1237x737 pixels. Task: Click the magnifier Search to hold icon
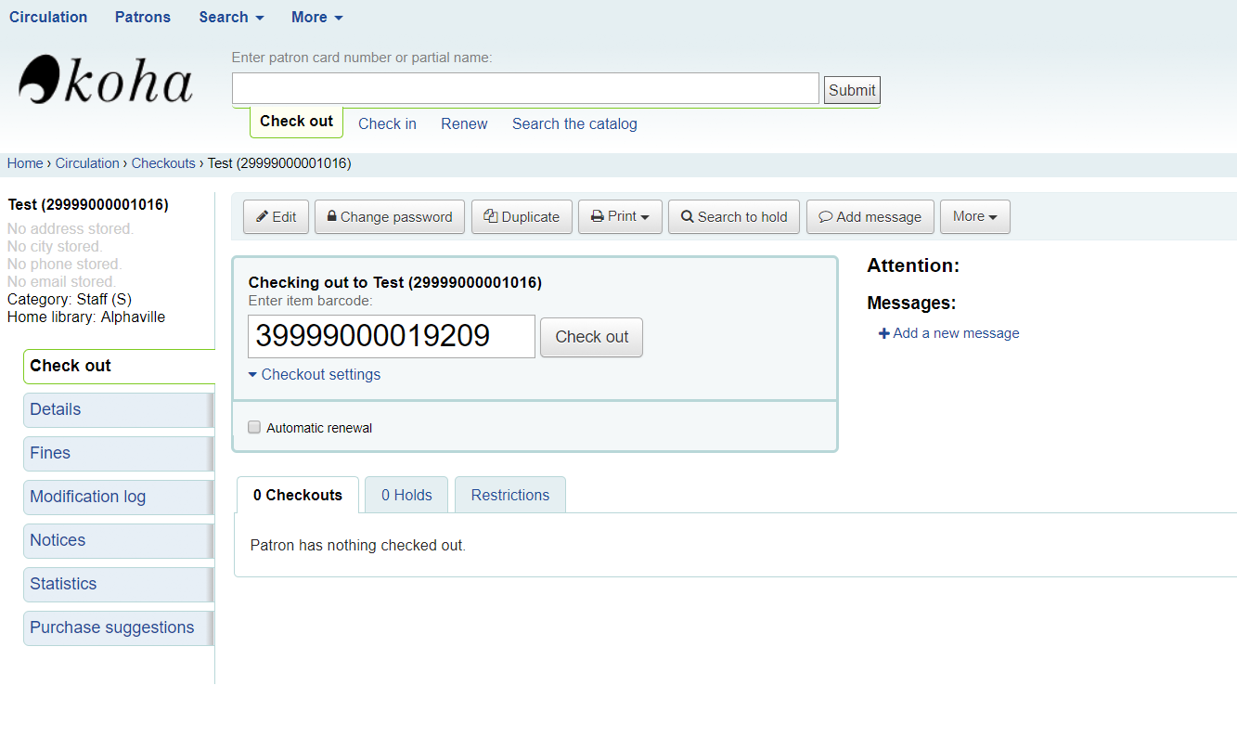click(688, 217)
